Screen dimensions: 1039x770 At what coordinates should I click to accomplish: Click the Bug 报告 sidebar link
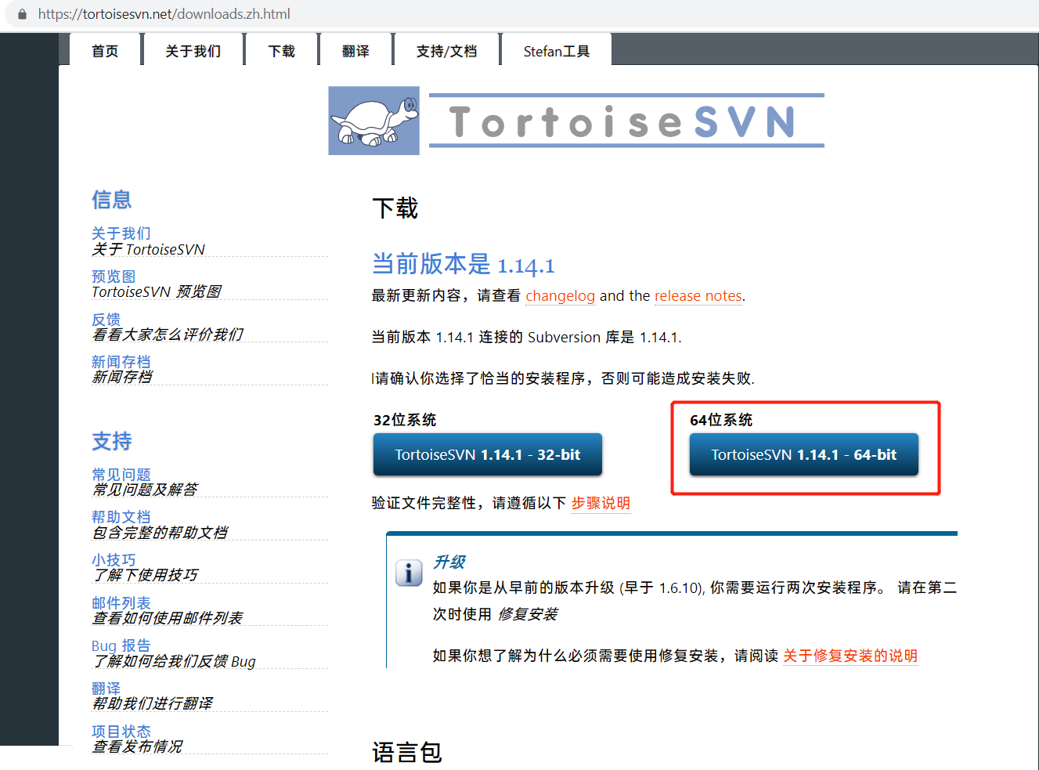pyautogui.click(x=121, y=645)
